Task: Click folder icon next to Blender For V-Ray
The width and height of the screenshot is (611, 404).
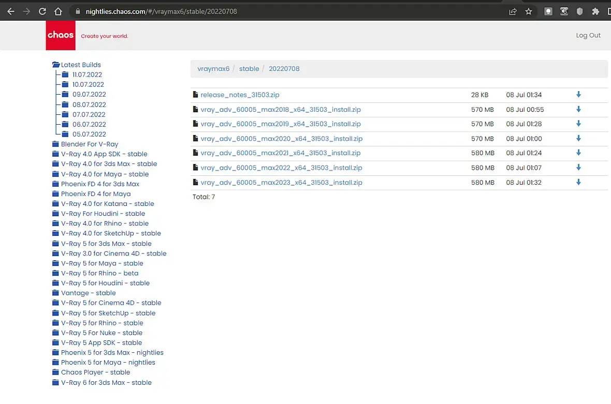Action: click(x=56, y=144)
